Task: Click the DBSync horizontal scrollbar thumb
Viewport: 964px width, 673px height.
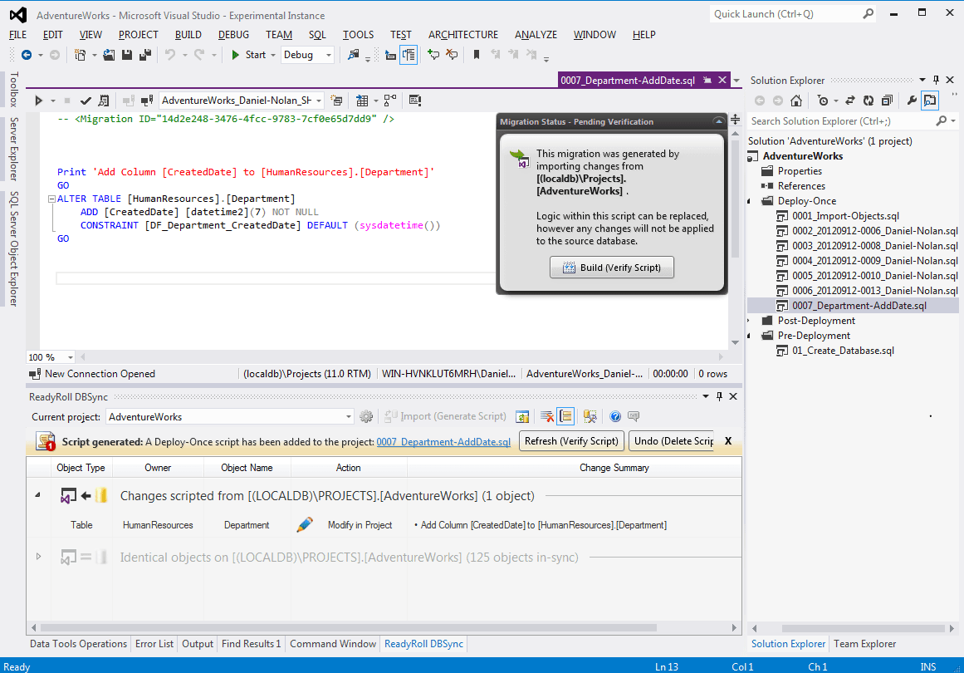Action: [x=347, y=627]
